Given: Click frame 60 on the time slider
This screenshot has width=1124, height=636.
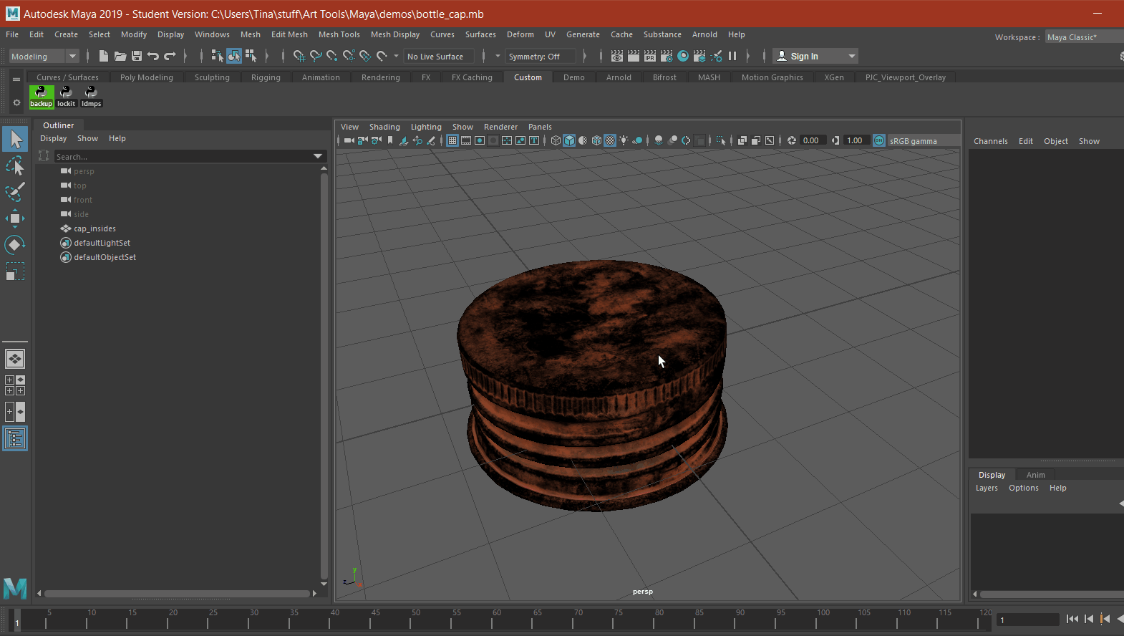Looking at the screenshot, I should tap(497, 618).
